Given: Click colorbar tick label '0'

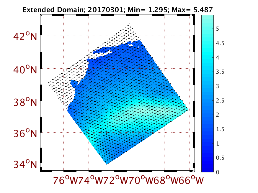Looking at the screenshot, I should [218, 172].
